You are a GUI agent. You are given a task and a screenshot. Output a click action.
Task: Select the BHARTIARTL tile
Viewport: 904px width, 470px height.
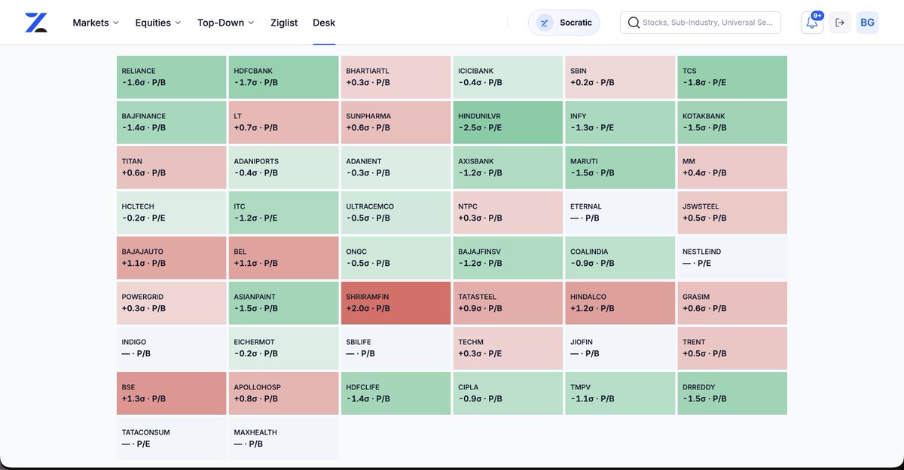click(x=395, y=77)
